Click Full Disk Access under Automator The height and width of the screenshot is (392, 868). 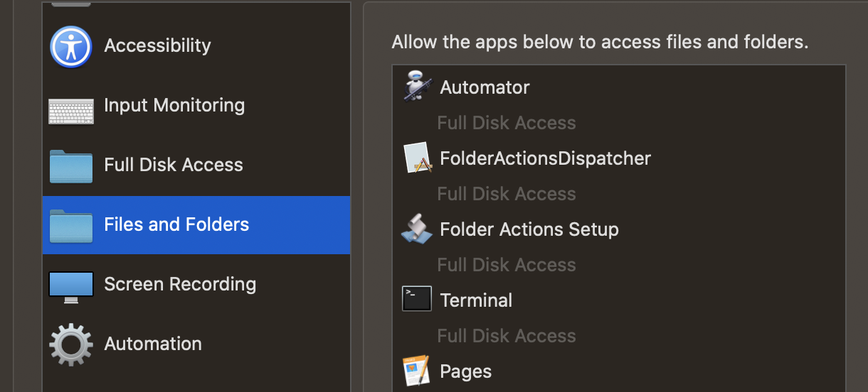507,123
